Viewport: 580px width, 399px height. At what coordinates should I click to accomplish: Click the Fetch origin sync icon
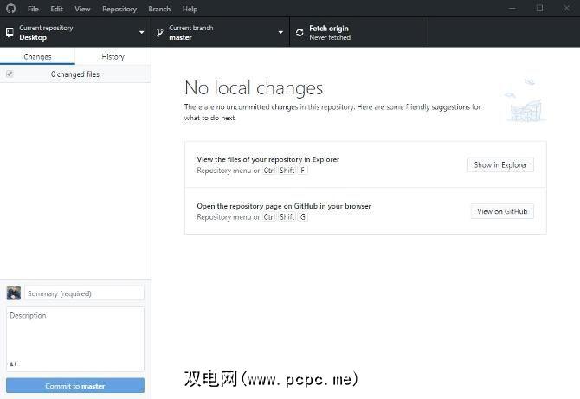click(x=300, y=33)
